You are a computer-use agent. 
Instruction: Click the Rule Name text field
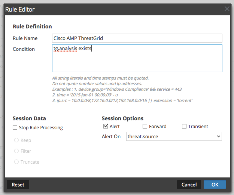137,38
